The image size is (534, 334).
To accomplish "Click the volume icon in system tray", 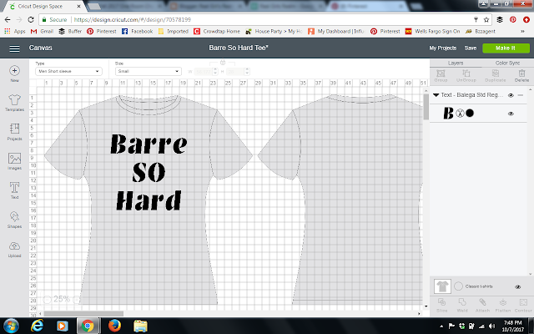I will pyautogui.click(x=491, y=326).
